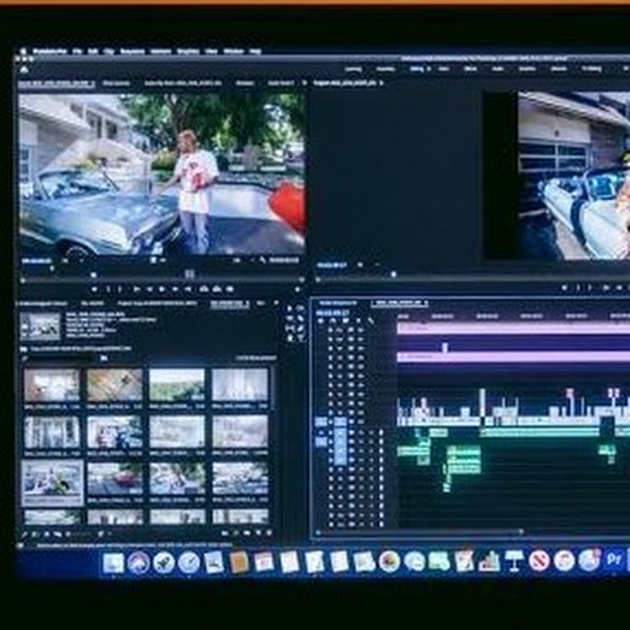The image size is (630, 630).
Task: Open Premiere Pro icon in the Dock
Action: point(613,560)
